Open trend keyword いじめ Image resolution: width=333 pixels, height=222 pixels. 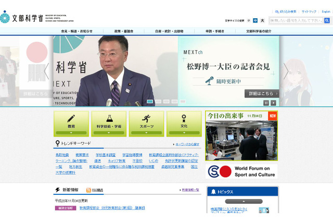pyautogui.click(x=153, y=161)
